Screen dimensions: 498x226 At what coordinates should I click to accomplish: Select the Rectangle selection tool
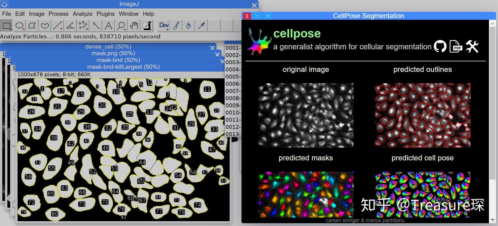(6, 25)
